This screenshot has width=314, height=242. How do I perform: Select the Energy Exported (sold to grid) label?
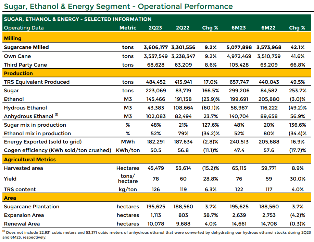43,142
